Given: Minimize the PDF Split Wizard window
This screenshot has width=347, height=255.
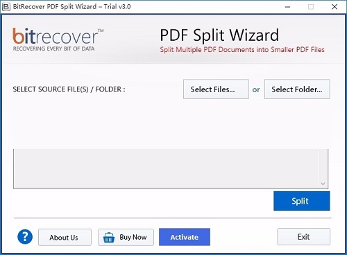Looking at the screenshot, I should [287, 7].
